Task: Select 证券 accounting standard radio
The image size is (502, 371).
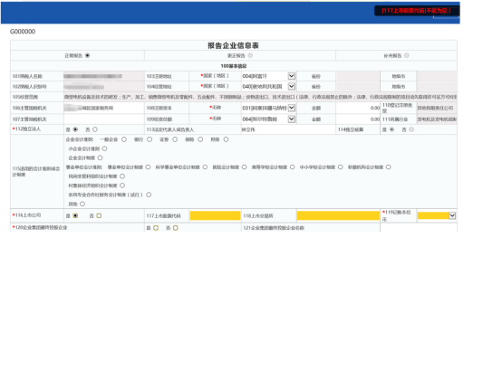Action: pos(175,139)
